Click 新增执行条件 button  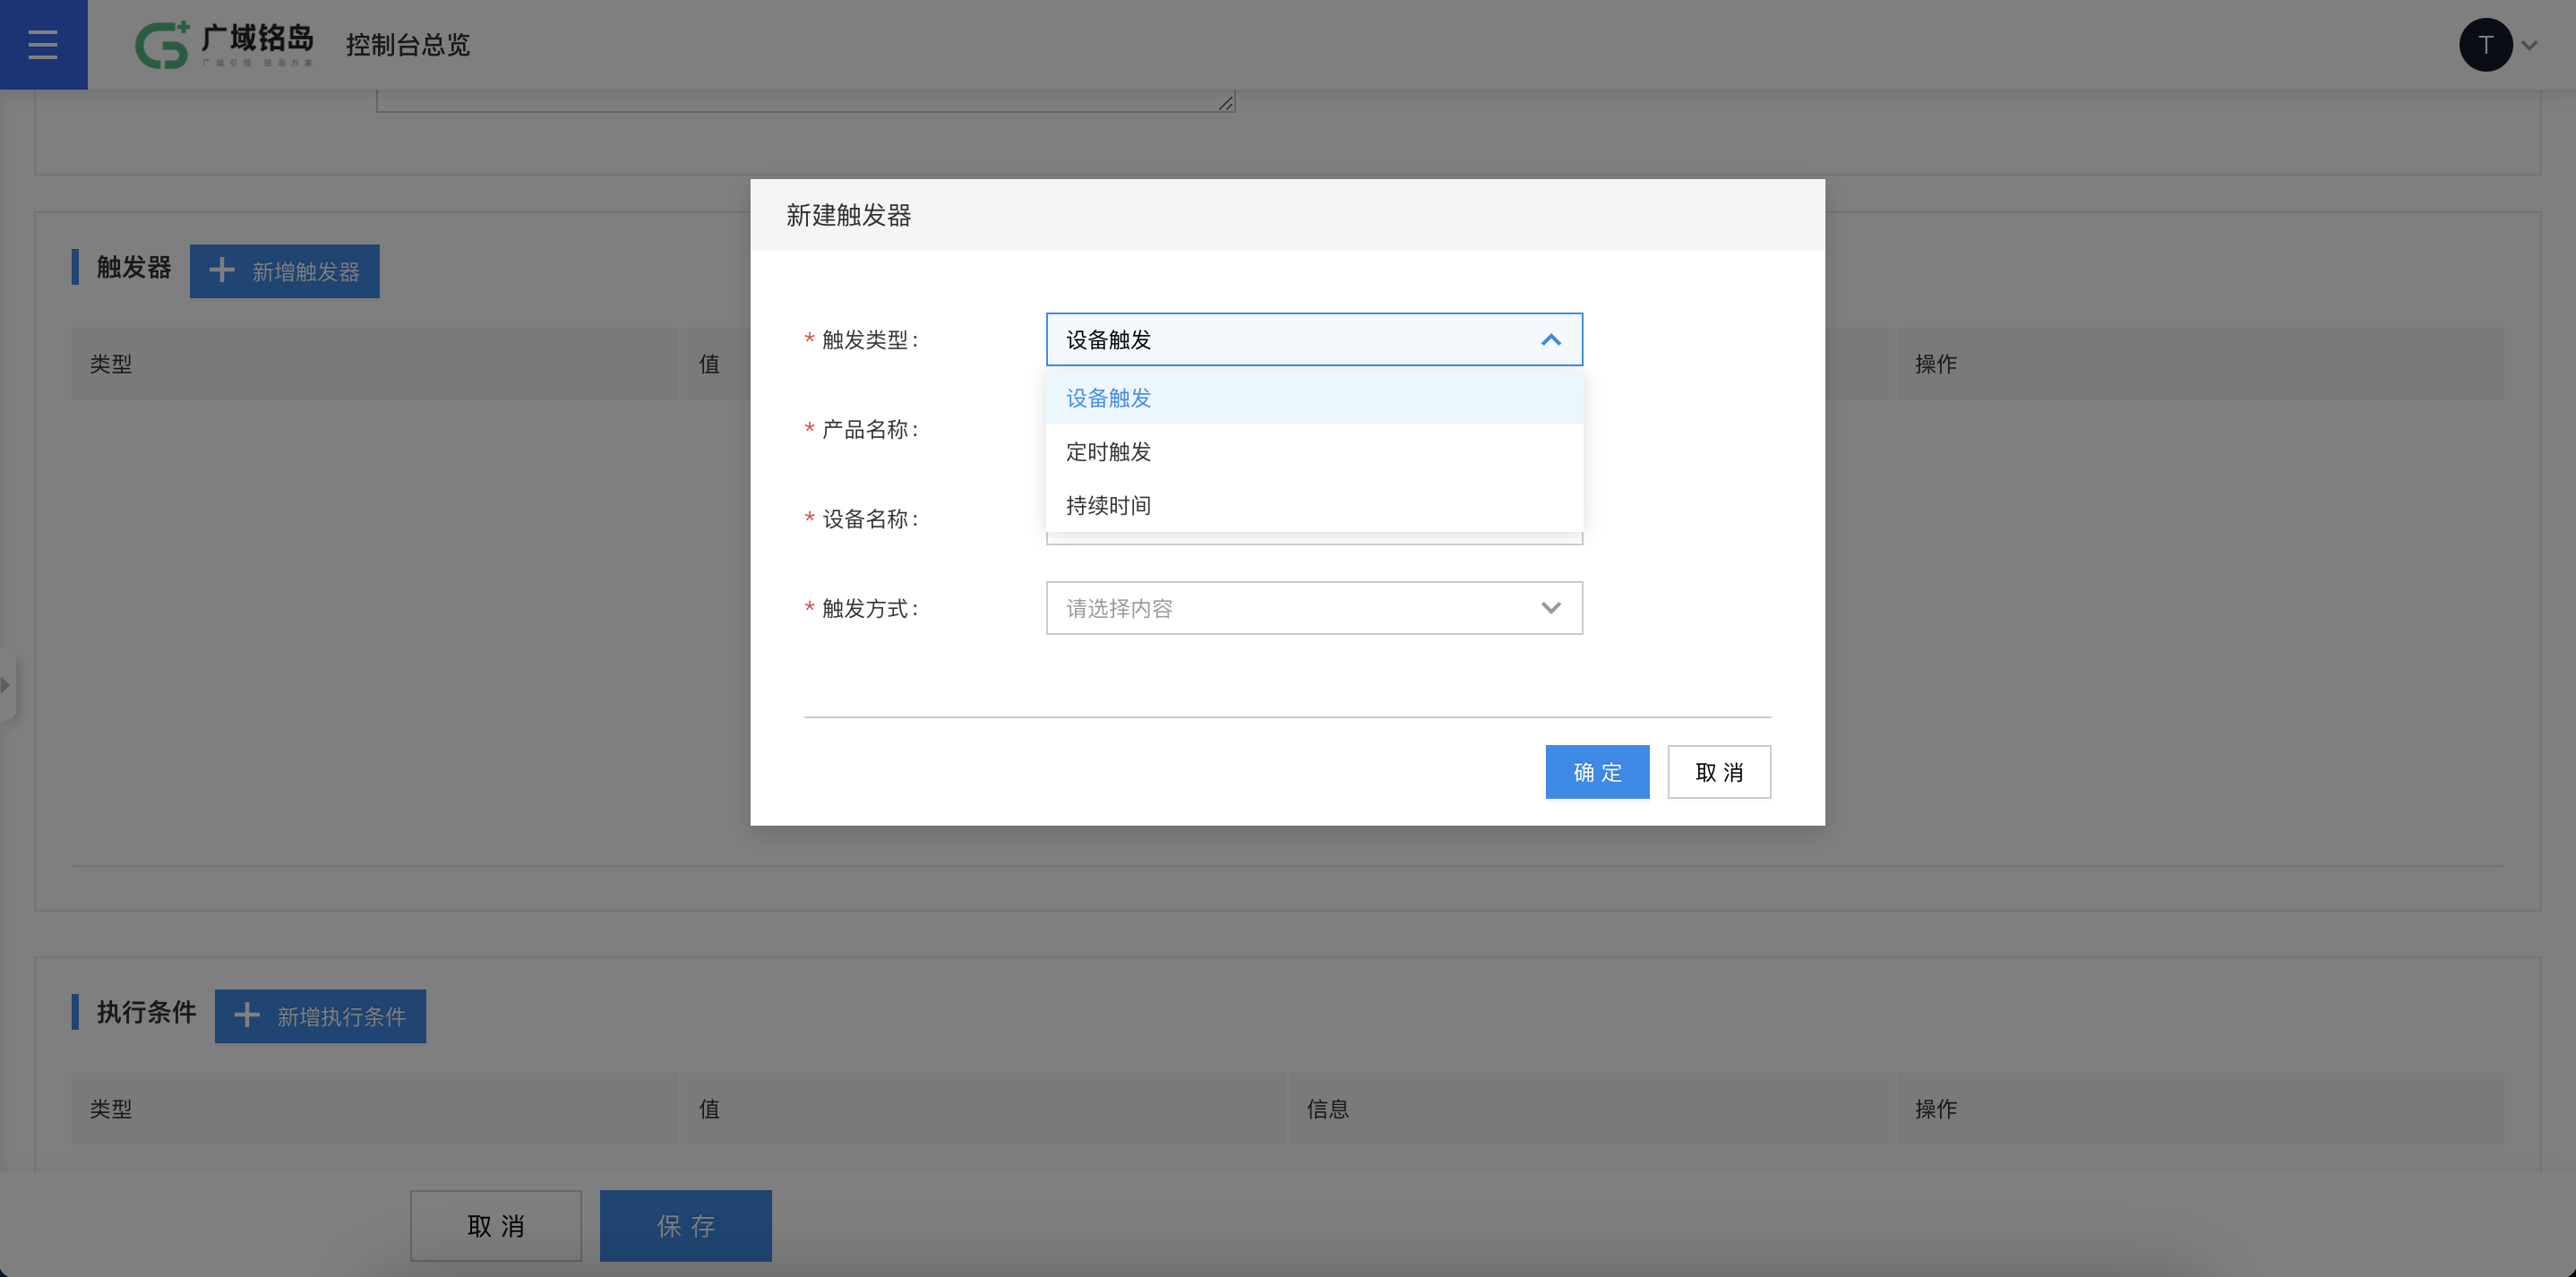click(x=320, y=1016)
